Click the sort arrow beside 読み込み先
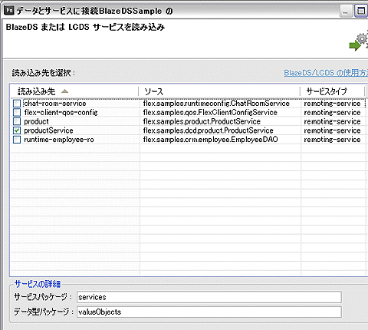Screen dimensions: 368x330 (x=65, y=91)
